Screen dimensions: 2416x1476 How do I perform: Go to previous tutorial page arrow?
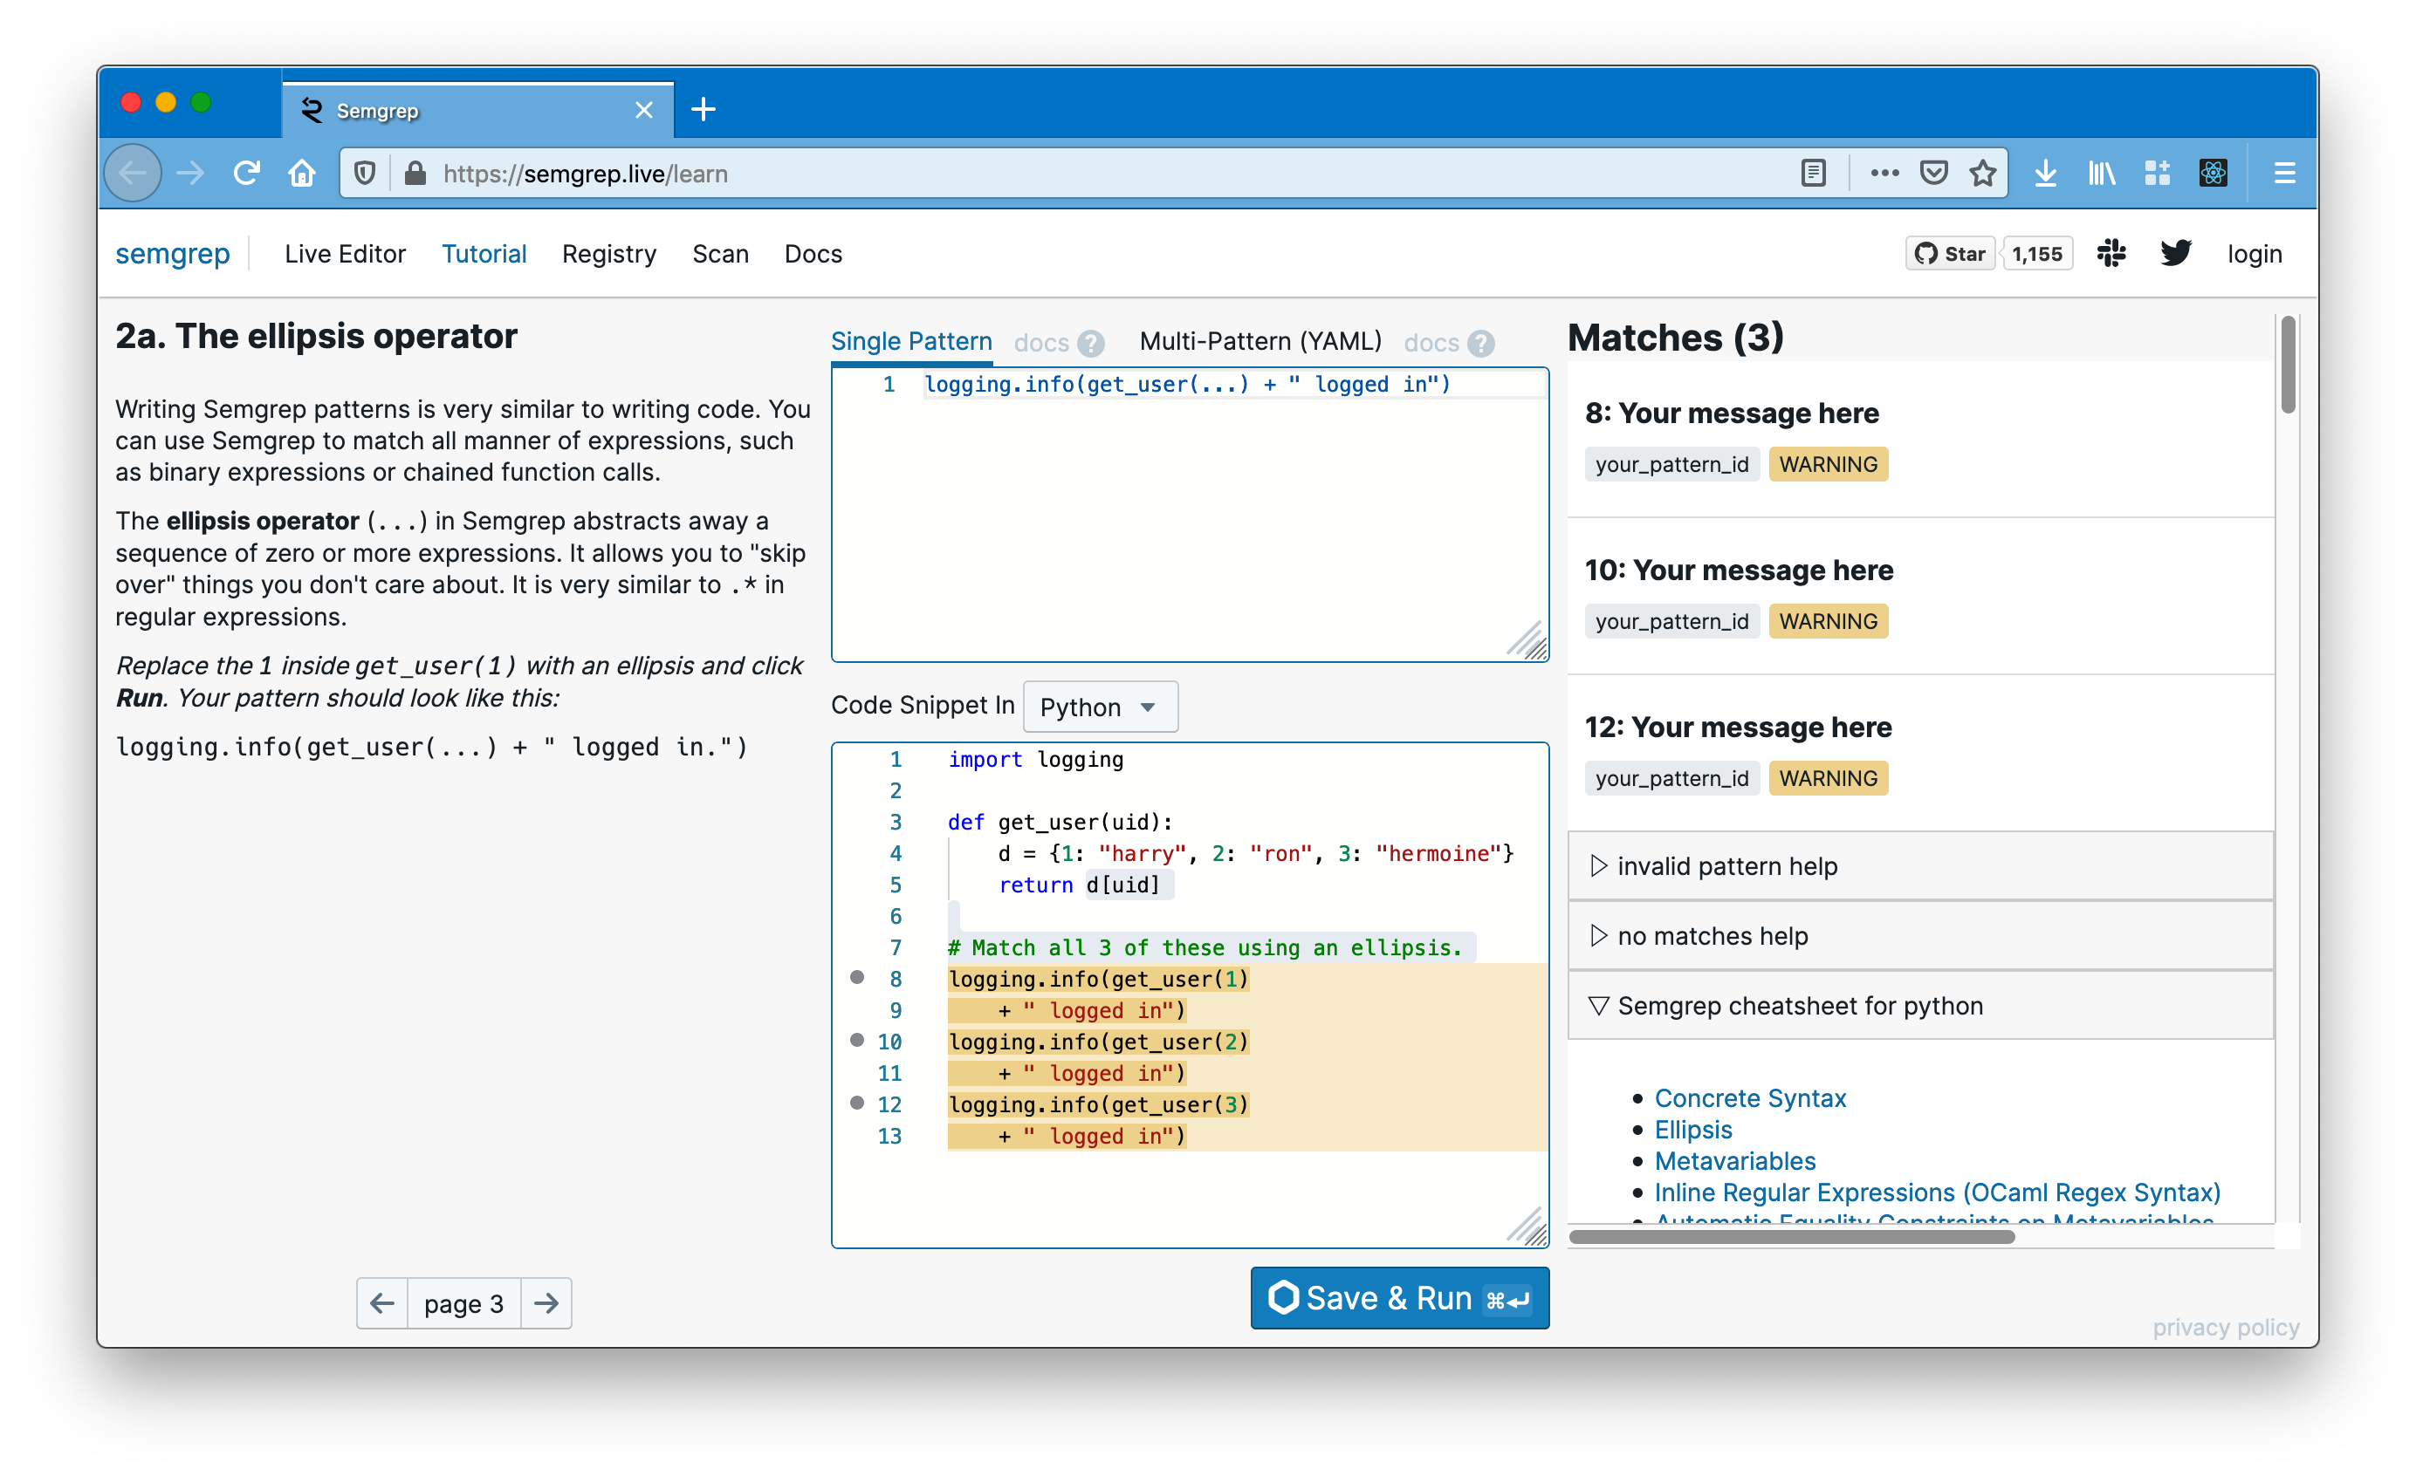(x=382, y=1302)
